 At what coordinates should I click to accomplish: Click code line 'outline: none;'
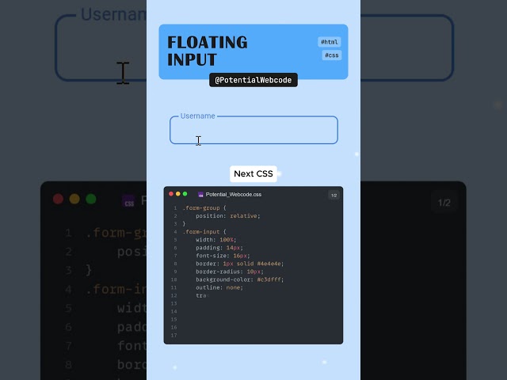[x=219, y=287]
